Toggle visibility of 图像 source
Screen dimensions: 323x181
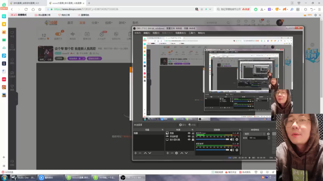pos(189,133)
